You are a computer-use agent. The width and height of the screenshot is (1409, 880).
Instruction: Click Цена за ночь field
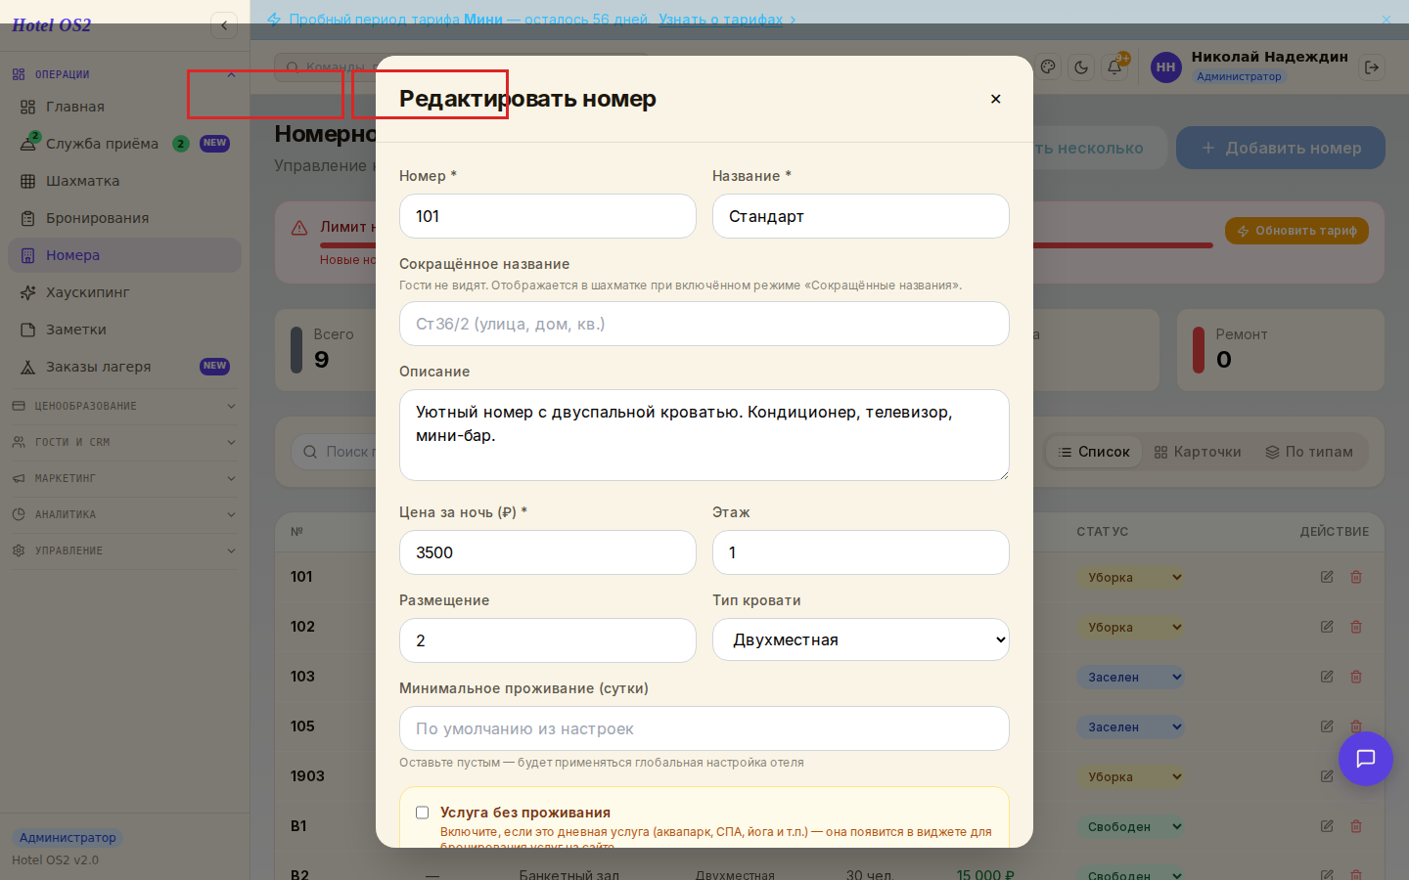(x=548, y=552)
